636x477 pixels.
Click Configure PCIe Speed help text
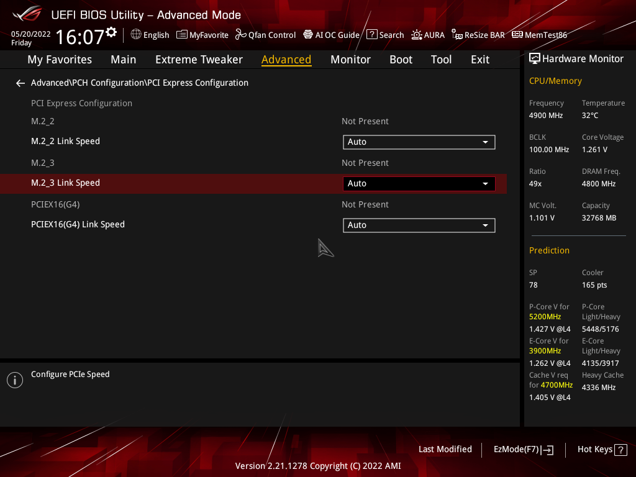pos(70,375)
